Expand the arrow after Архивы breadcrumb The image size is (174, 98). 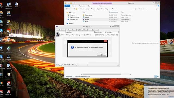(117, 9)
